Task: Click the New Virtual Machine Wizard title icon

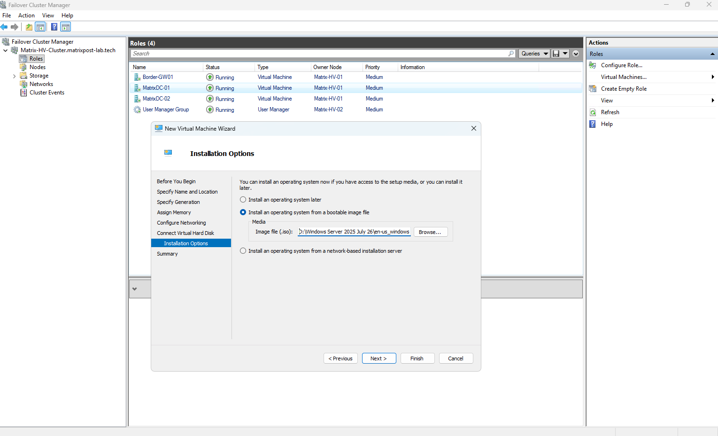Action: click(159, 128)
